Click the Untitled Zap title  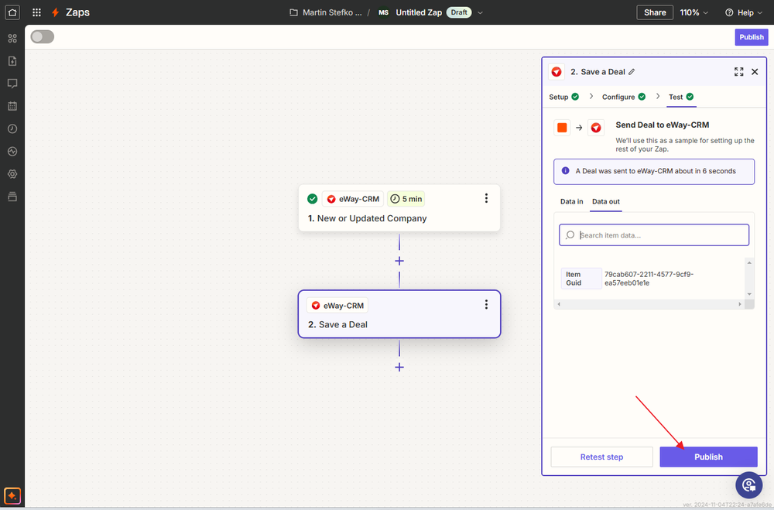419,12
